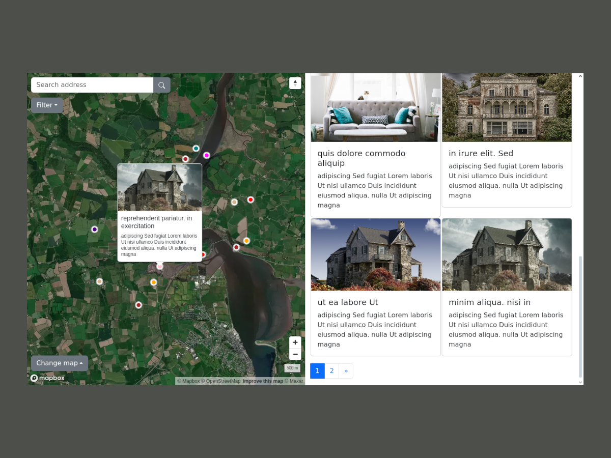
Task: Click the Improve this map link
Action: [263, 381]
